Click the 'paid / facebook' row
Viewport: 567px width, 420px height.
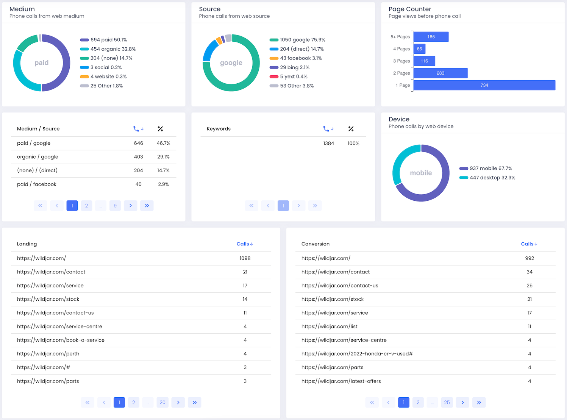click(x=94, y=184)
